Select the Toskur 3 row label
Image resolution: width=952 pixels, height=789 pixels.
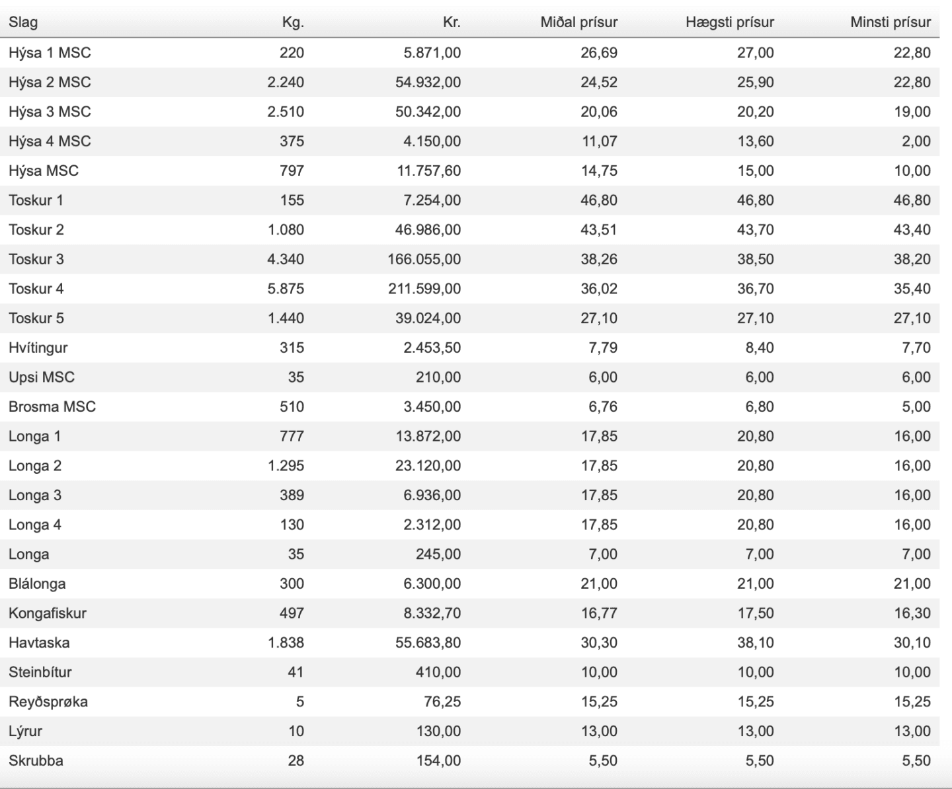pos(36,259)
